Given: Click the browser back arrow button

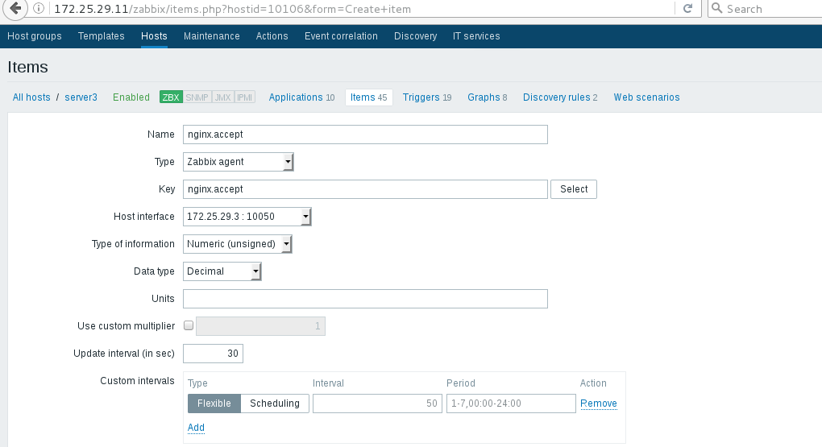Looking at the screenshot, I should pyautogui.click(x=15, y=8).
